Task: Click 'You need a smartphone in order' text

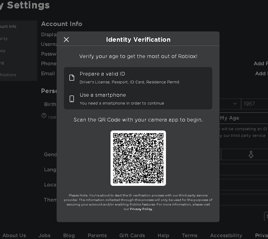Action: [122, 103]
